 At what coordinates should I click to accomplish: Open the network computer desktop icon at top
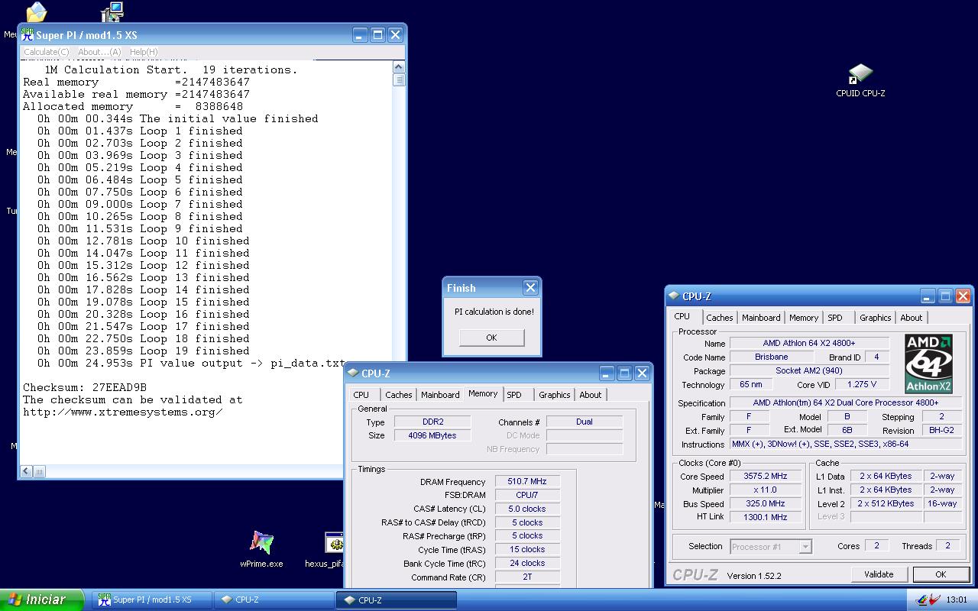point(112,11)
